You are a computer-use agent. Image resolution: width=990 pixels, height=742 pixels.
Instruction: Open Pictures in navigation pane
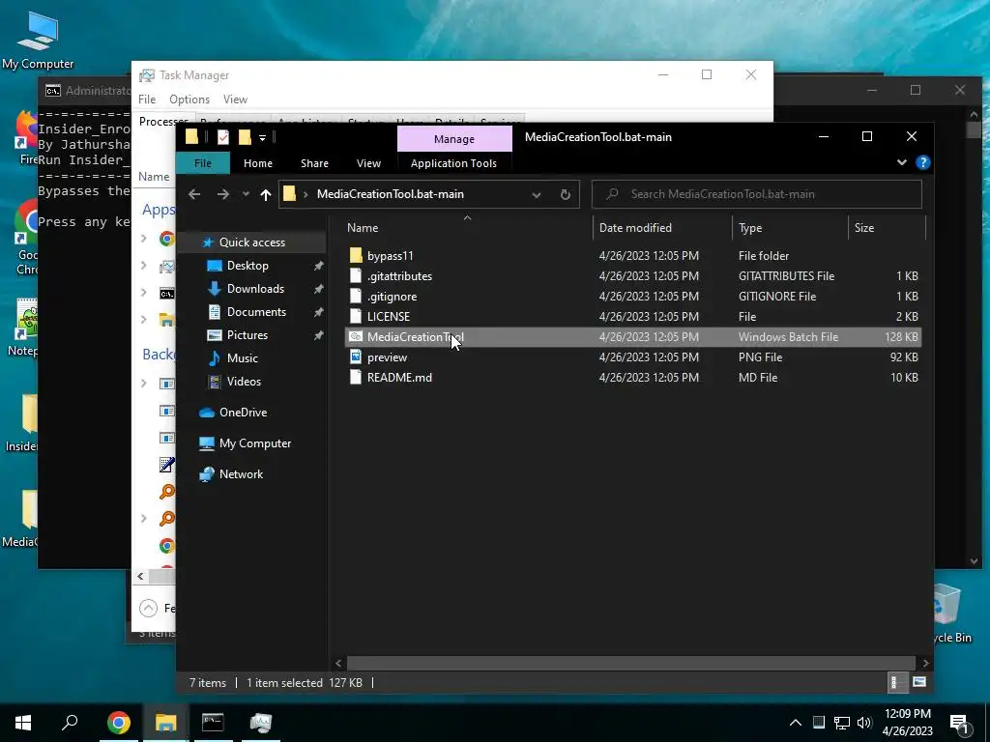coord(247,335)
